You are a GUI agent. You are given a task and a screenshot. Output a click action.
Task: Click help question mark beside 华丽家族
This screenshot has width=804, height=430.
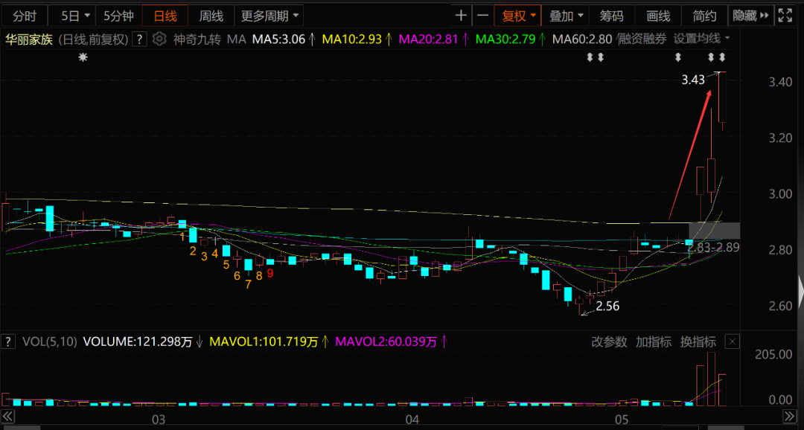click(x=139, y=39)
